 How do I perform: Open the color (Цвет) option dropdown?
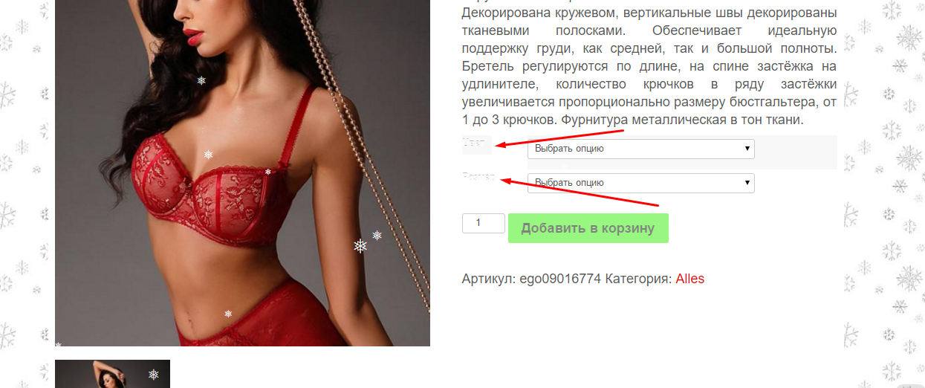641,149
